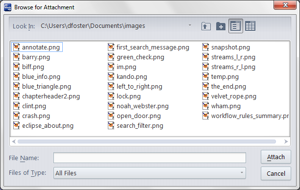Switch to List view icon

coord(235,26)
